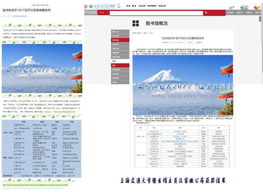Click the blue results table in the WeChat article

tap(41, 149)
